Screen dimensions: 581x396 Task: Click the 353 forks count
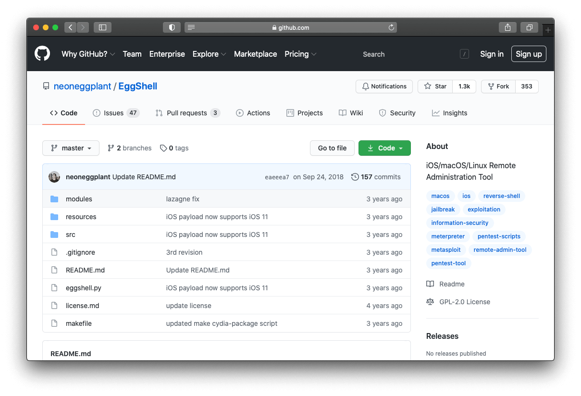point(527,87)
